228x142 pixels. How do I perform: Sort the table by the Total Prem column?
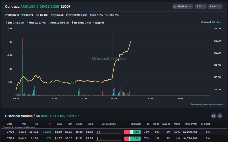pos(191,124)
